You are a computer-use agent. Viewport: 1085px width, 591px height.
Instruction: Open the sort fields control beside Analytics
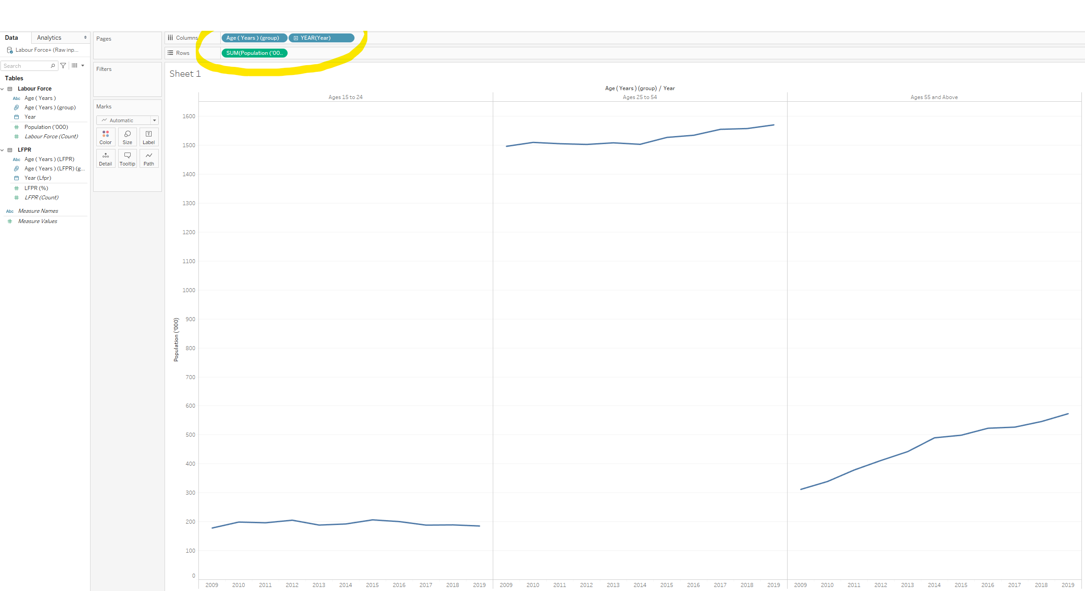pyautogui.click(x=85, y=37)
